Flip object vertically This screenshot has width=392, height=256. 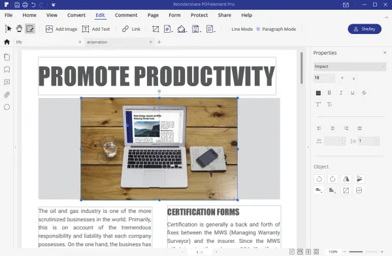pyautogui.click(x=359, y=179)
